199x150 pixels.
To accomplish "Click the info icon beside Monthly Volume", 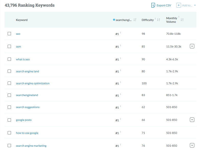I will click(x=179, y=17).
